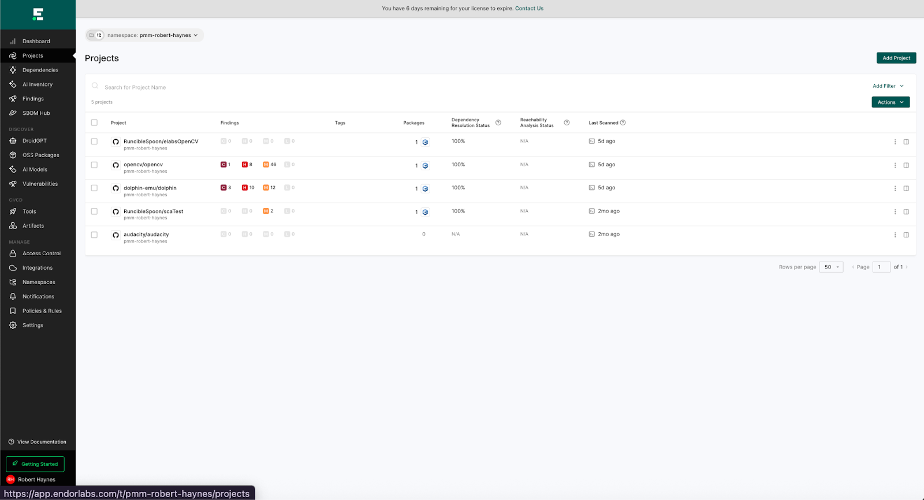Image resolution: width=924 pixels, height=500 pixels.
Task: Check the opencv/opencv row checkbox
Action: 94,165
